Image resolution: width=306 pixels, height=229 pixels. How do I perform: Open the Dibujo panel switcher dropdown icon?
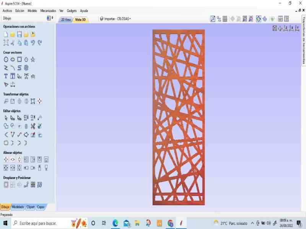click(x=49, y=18)
